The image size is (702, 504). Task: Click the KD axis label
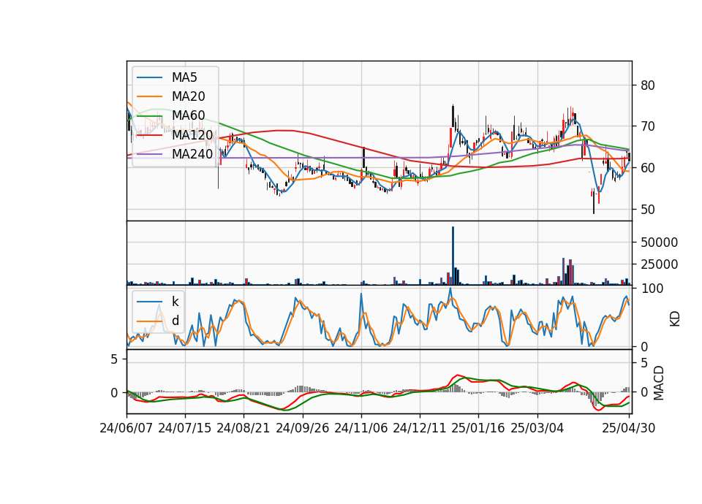[x=675, y=319]
